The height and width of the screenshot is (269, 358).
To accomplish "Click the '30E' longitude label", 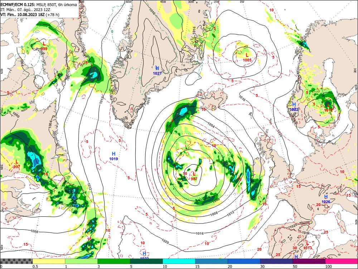I will 355,70.
